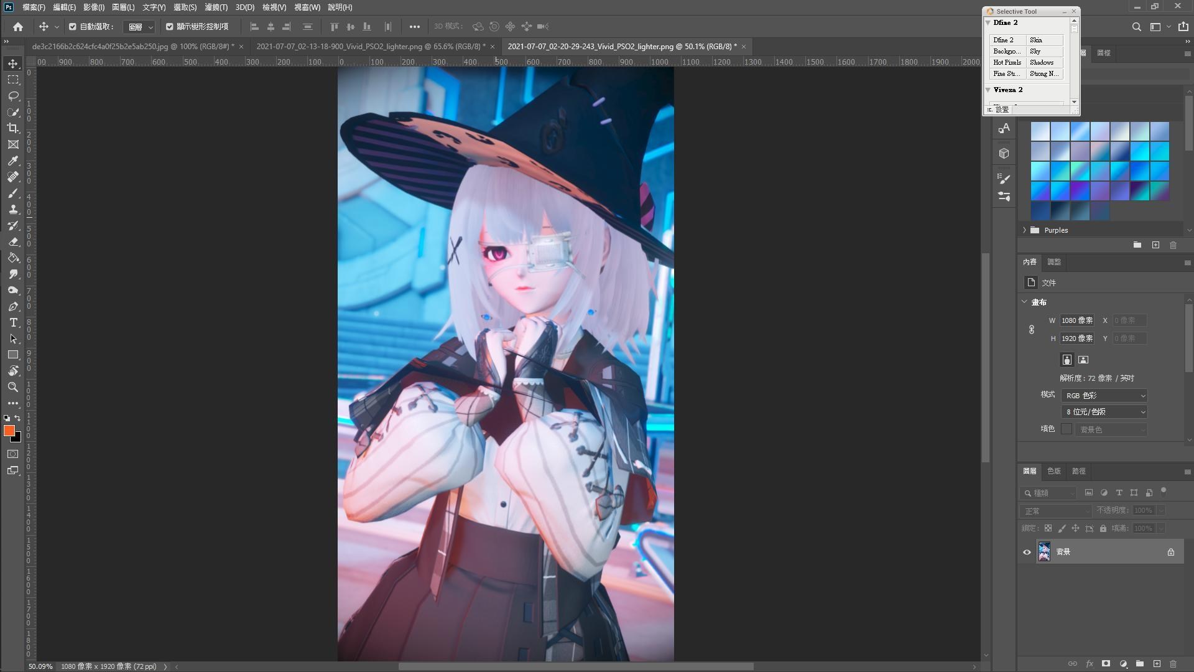Collapse the Dfine 2 section in Selective Tool
The image size is (1194, 672).
point(988,22)
